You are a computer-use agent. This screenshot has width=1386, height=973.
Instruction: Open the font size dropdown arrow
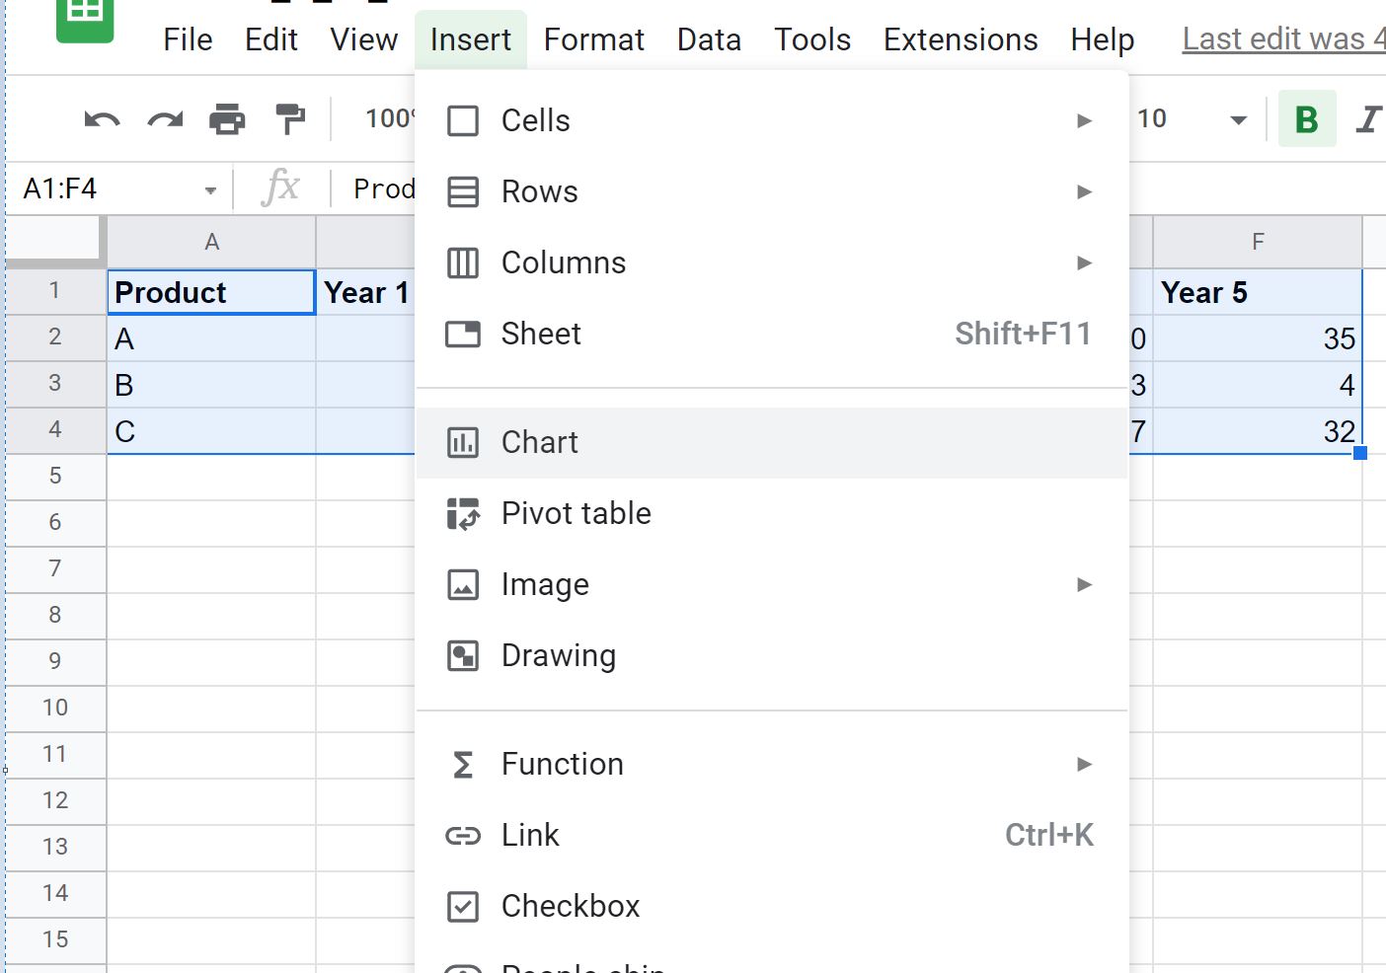pos(1238,120)
